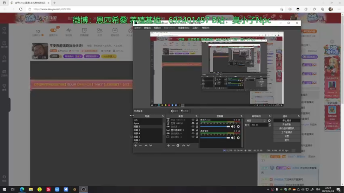Open Settings from the OBS controls panel
This screenshot has height=193, width=344.
pos(287,136)
